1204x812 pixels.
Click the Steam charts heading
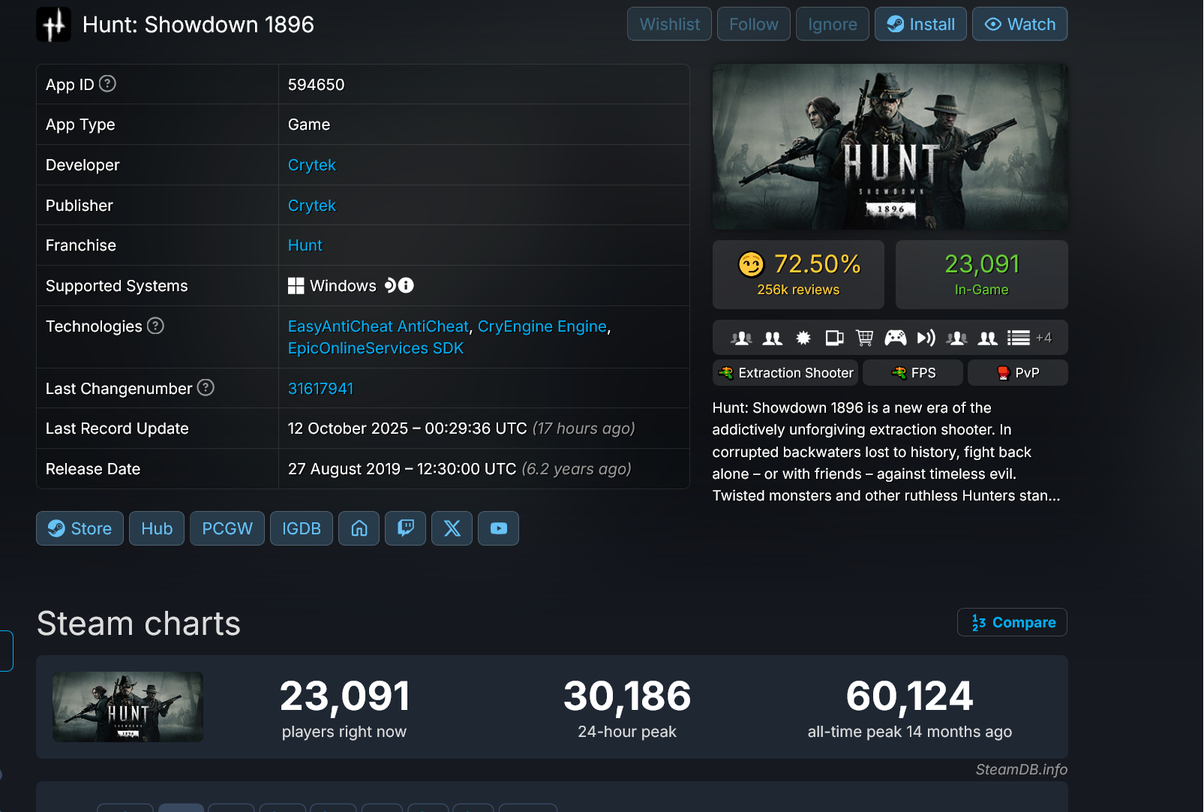click(x=139, y=624)
